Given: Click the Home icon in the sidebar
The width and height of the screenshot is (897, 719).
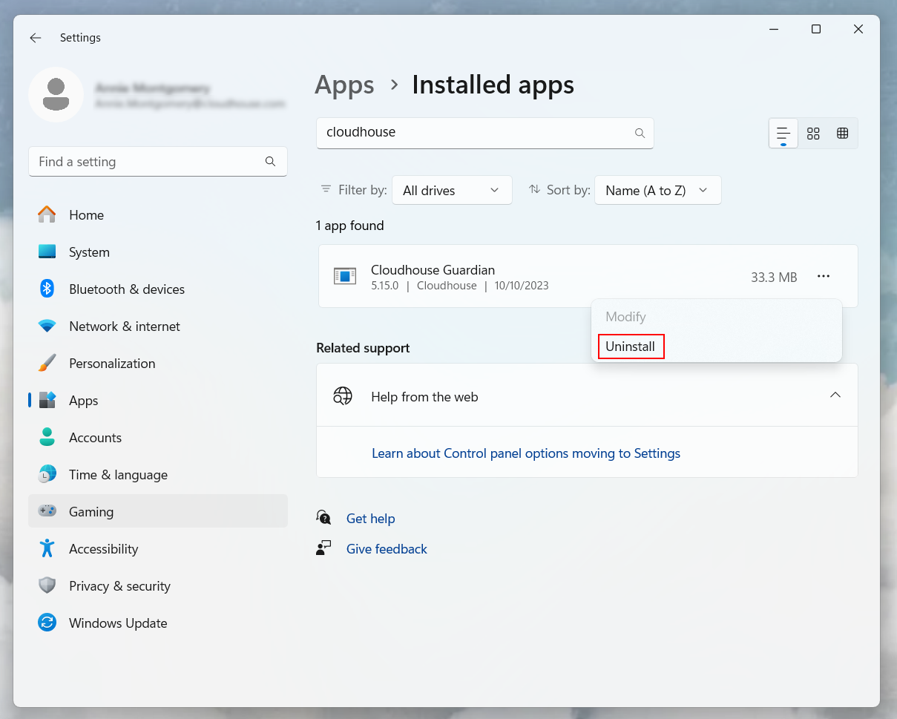Looking at the screenshot, I should [47, 215].
